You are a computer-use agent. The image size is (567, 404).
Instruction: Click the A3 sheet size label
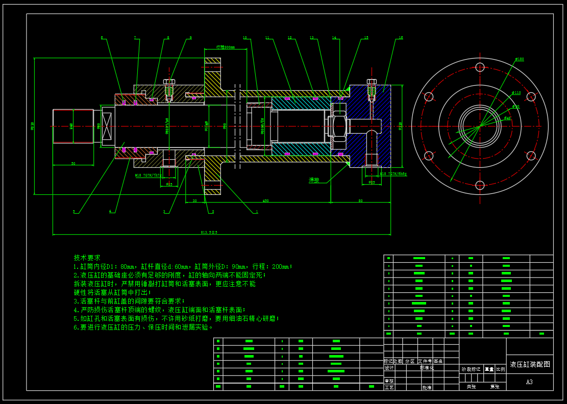pos(529,382)
